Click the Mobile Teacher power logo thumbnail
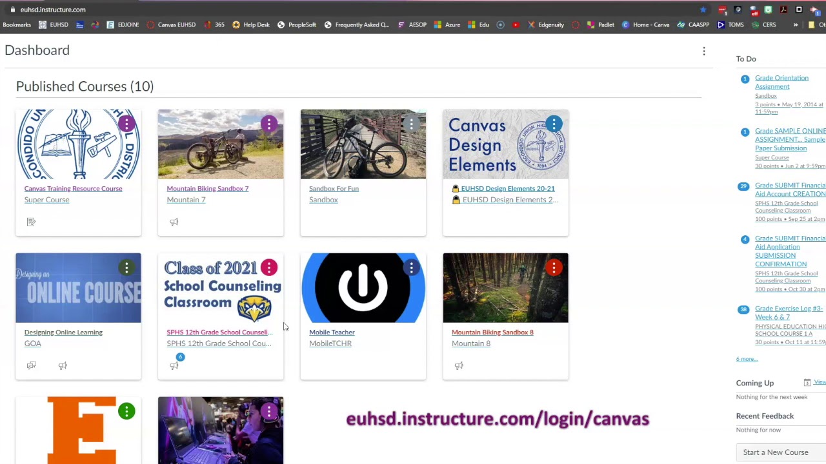This screenshot has width=826, height=464. pos(363,288)
